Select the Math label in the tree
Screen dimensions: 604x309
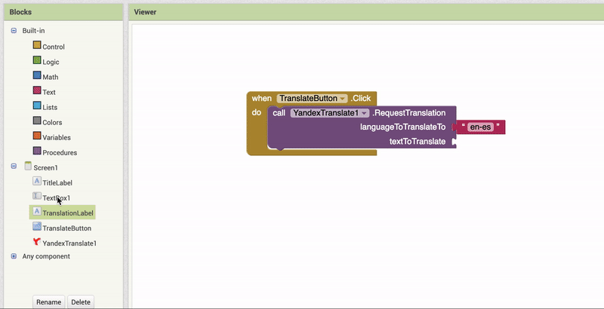[51, 77]
